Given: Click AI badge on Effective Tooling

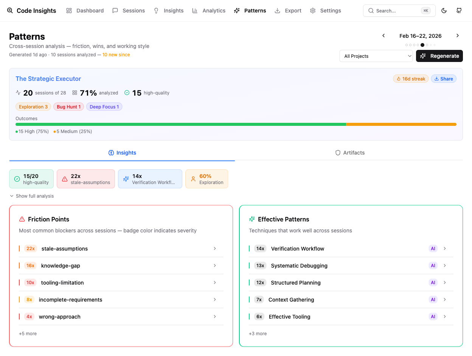Looking at the screenshot, I should [433, 316].
